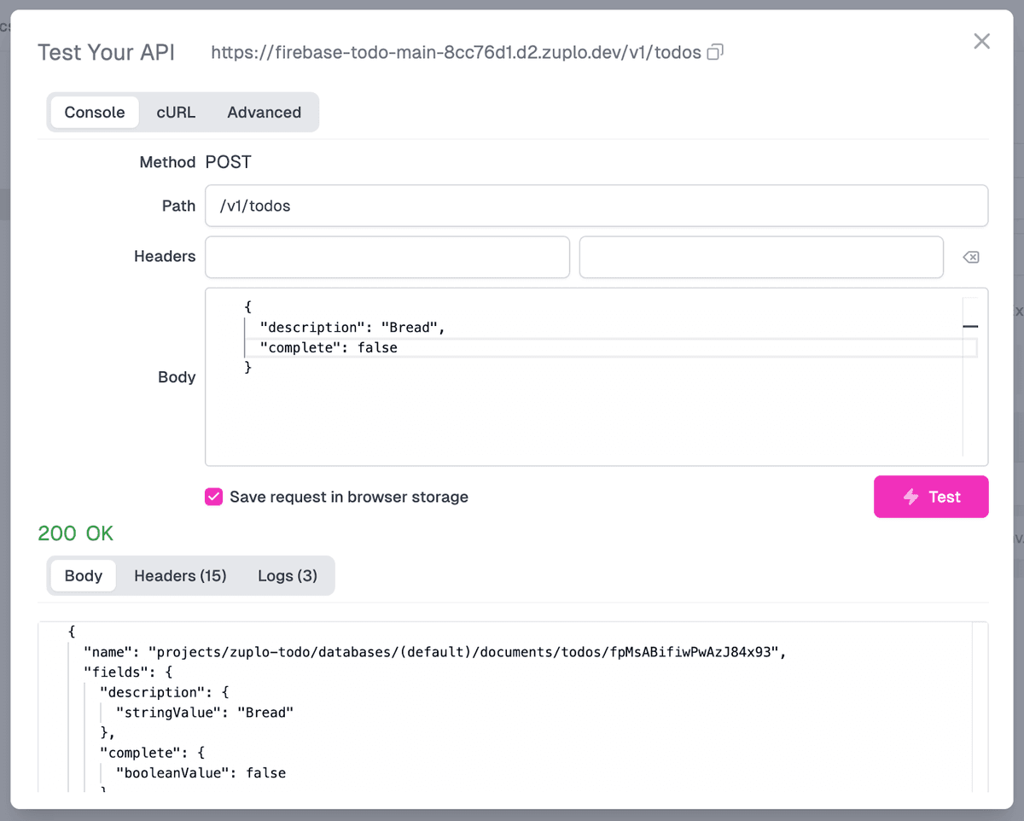The height and width of the screenshot is (821, 1024).
Task: View the Headers (15) response tab
Action: [180, 575]
